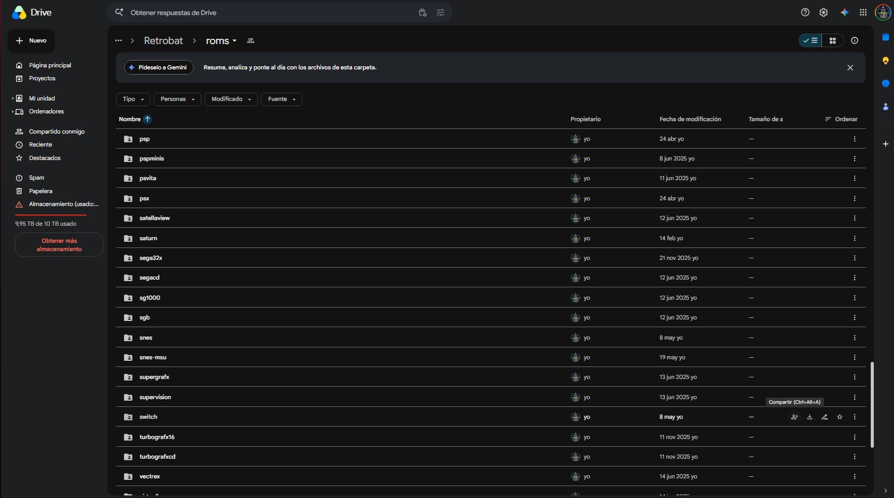Select the psvita folder row

click(x=491, y=178)
